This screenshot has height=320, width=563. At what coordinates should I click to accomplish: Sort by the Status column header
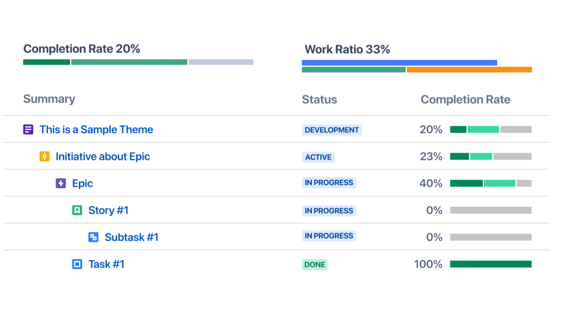[319, 100]
